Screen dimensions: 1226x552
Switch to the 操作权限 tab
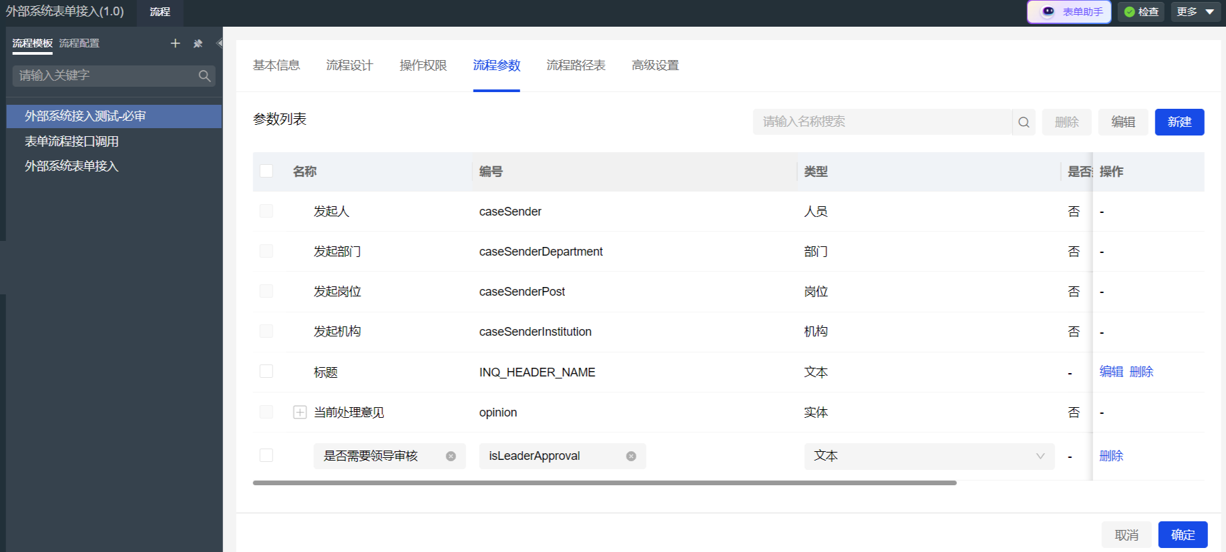pyautogui.click(x=423, y=65)
